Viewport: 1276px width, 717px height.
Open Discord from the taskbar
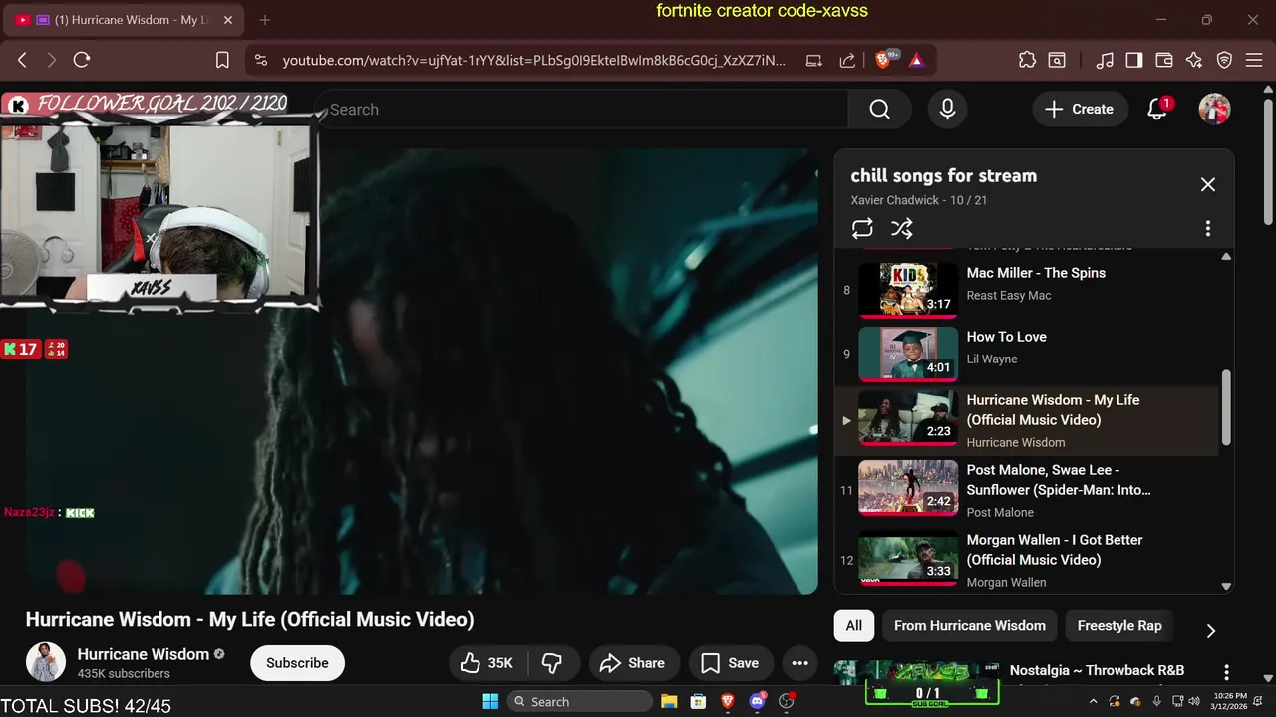758,702
